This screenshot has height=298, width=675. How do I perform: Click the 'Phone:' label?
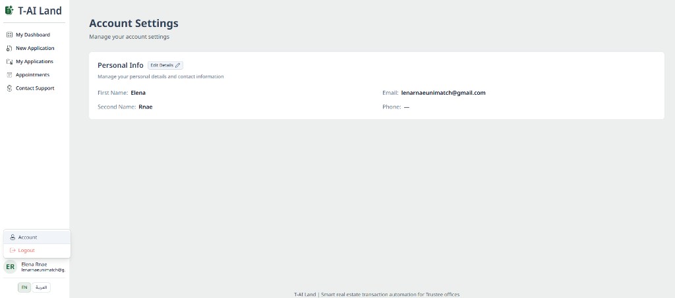(392, 107)
